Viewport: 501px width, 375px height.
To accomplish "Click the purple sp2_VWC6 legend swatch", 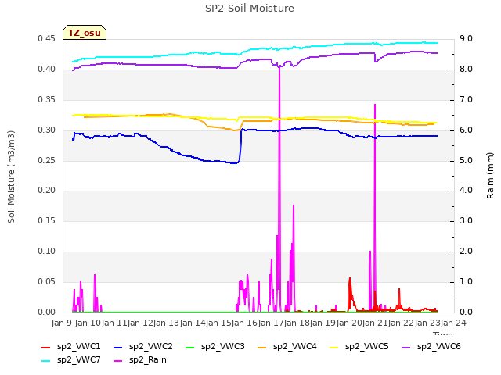I will coord(406,347).
